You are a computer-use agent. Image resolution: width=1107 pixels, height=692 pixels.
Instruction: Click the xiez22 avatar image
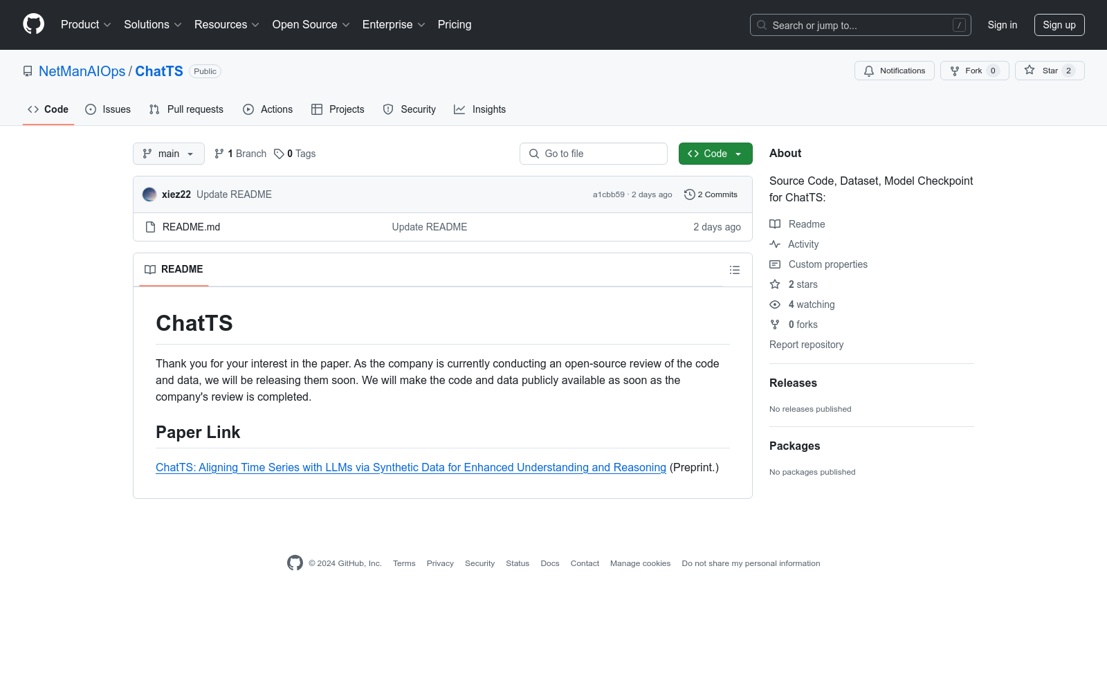point(149,194)
